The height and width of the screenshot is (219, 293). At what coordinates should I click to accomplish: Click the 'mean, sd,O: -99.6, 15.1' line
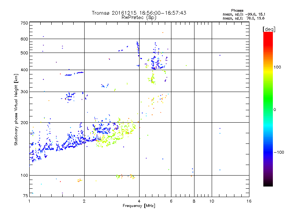point(244,14)
